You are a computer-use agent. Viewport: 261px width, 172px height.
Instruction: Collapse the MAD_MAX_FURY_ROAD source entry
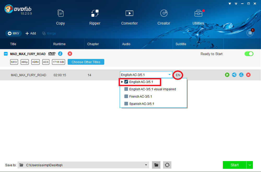pyautogui.click(x=6, y=54)
